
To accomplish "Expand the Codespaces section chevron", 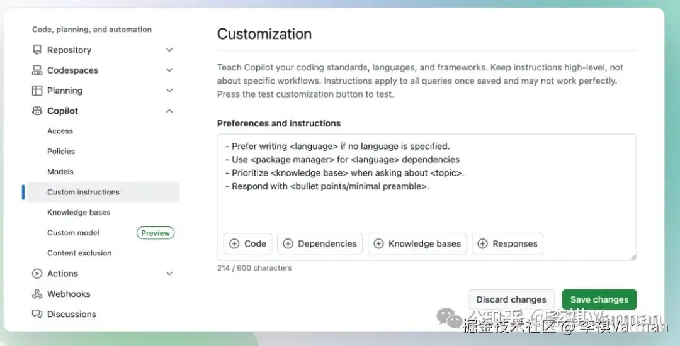I will [169, 70].
